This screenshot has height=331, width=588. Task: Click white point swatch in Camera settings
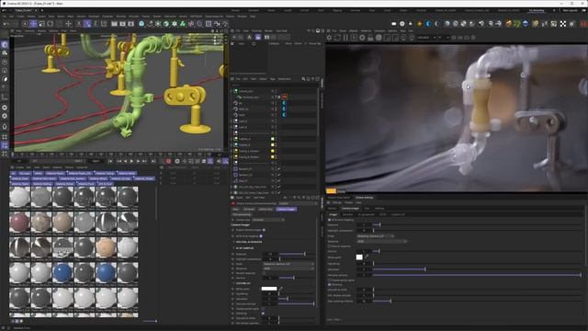click(359, 257)
